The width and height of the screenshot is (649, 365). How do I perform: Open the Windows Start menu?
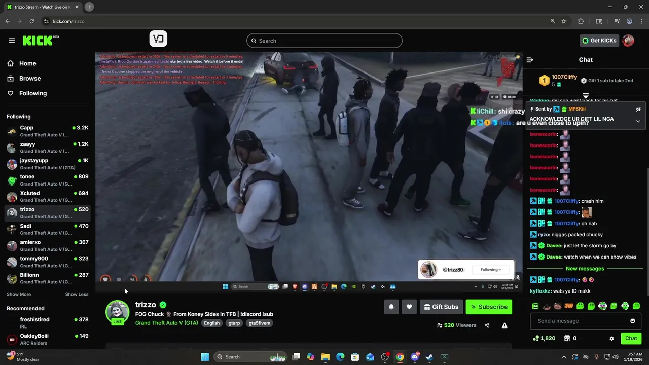pos(205,357)
